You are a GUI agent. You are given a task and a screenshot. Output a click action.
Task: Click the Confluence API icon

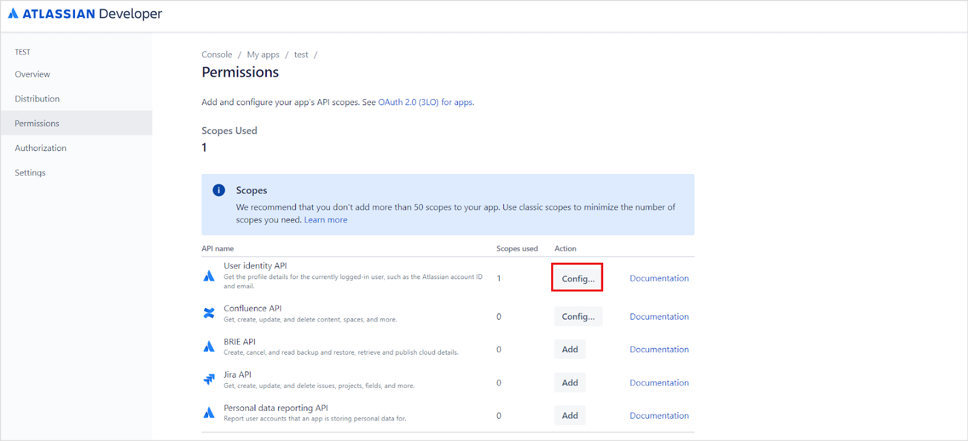[209, 313]
